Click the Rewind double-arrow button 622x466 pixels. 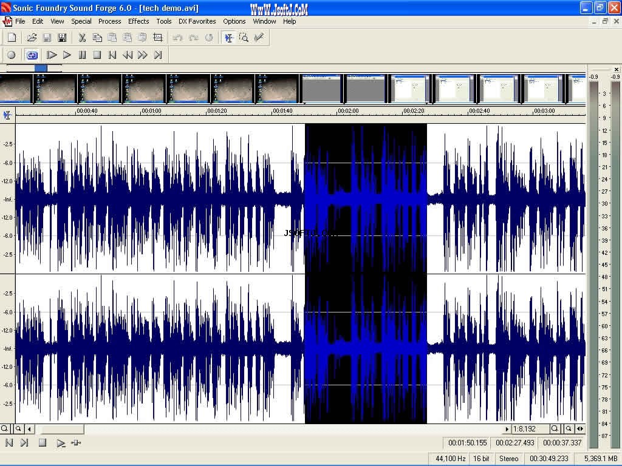(128, 55)
